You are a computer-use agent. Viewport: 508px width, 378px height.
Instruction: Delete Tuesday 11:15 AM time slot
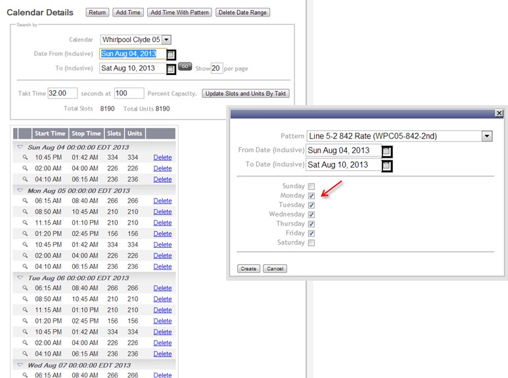(162, 310)
